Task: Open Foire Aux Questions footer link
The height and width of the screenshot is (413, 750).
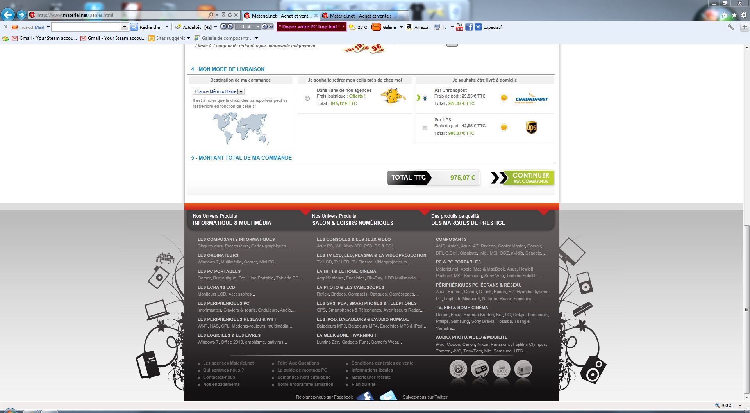Action: click(298, 363)
